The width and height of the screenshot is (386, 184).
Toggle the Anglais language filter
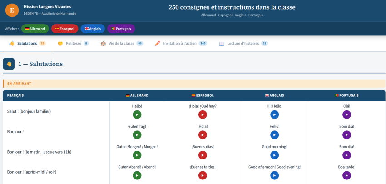(93, 29)
